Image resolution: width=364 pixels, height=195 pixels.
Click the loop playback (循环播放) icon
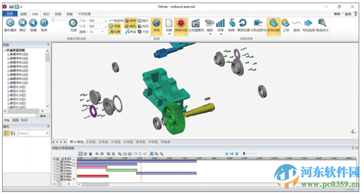[10, 23]
